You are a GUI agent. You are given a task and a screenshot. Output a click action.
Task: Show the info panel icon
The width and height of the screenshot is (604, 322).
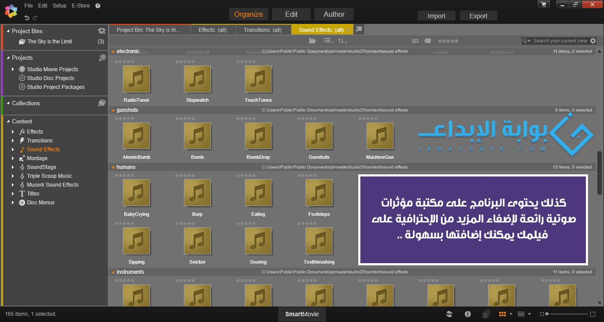click(x=468, y=314)
